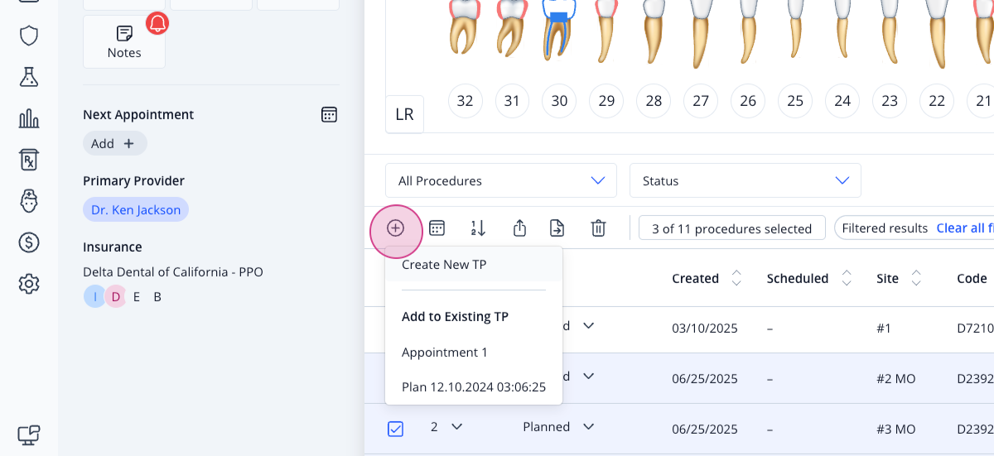Viewport: 994px width, 456px height.
Task: Click the share upload toolbar icon
Action: coord(519,228)
